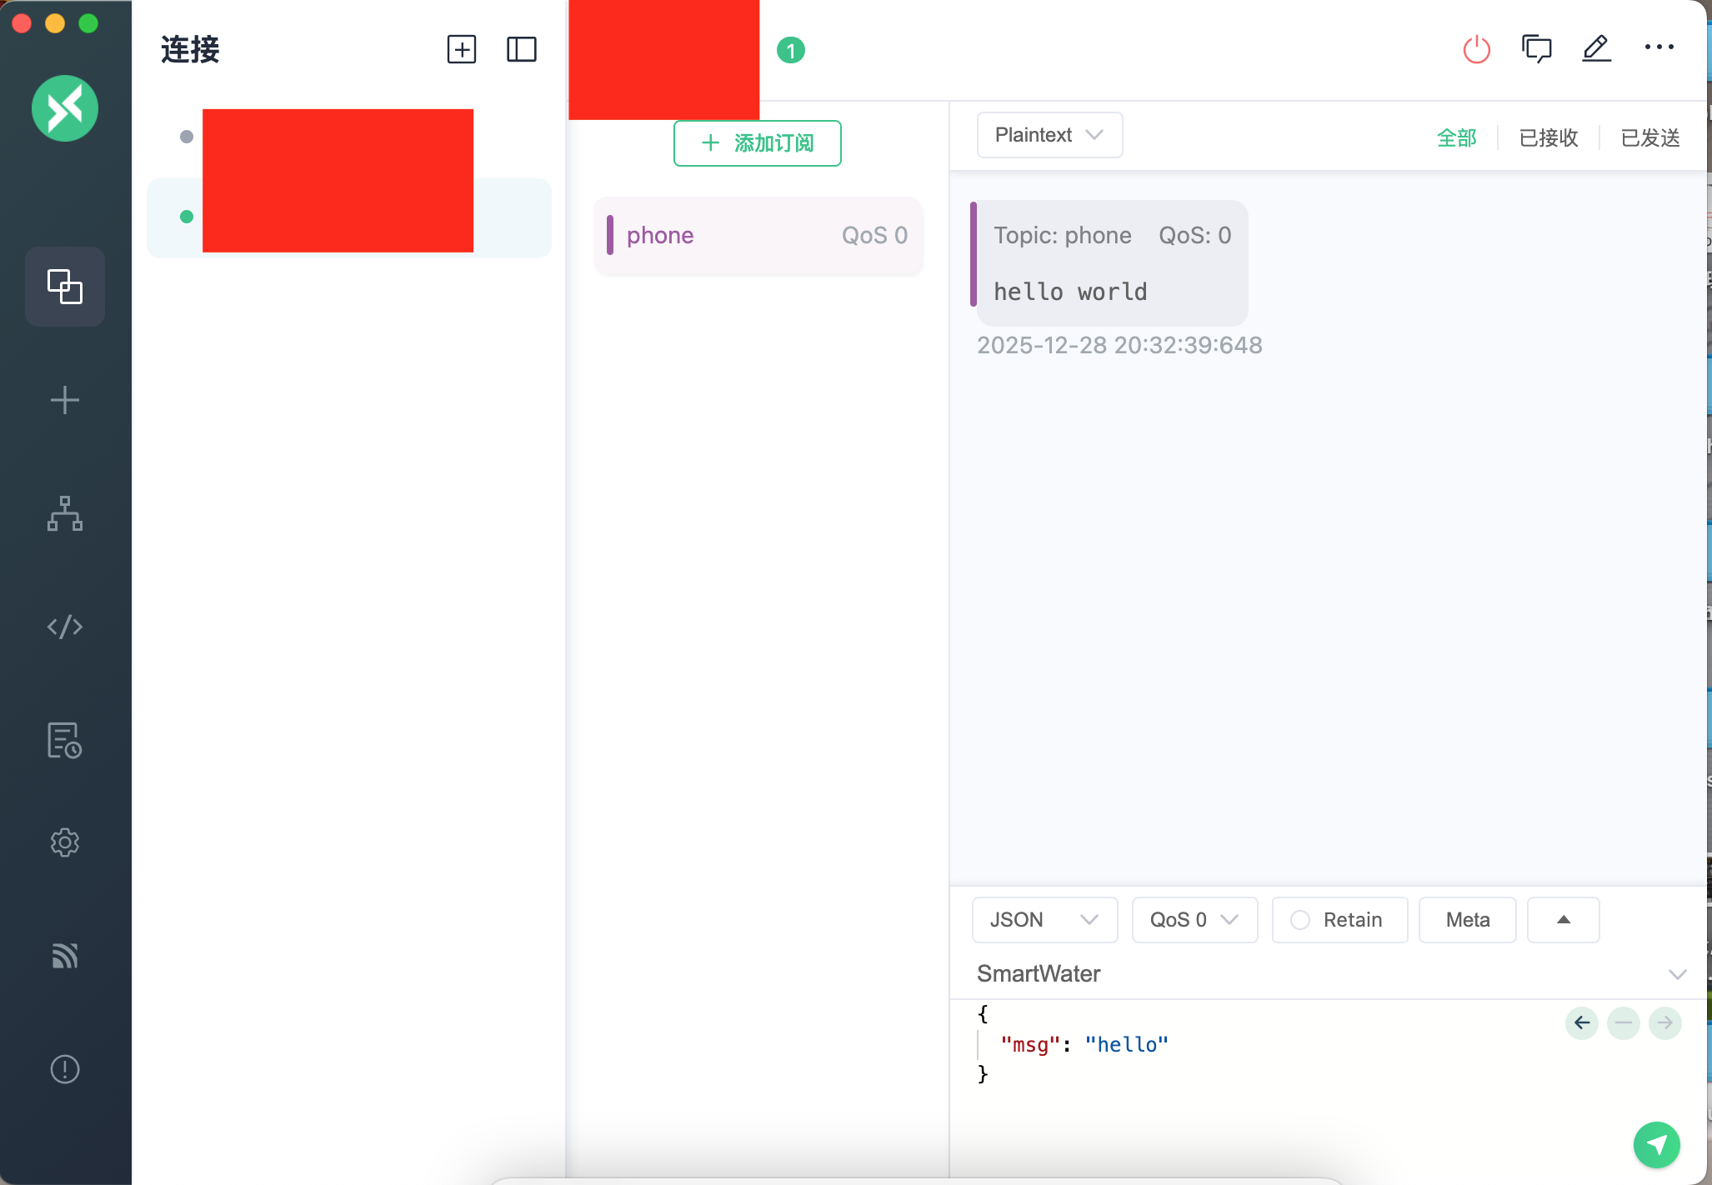The image size is (1712, 1185).
Task: Send message with green paper-plane button
Action: (x=1656, y=1144)
